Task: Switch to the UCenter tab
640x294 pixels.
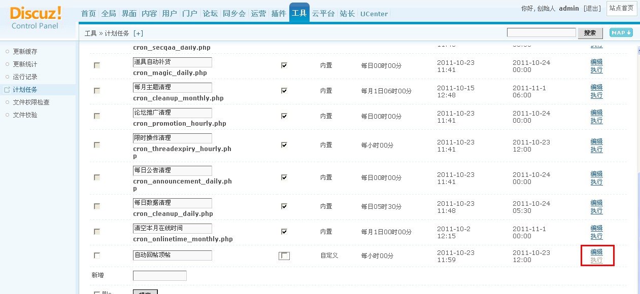Action: pyautogui.click(x=374, y=14)
